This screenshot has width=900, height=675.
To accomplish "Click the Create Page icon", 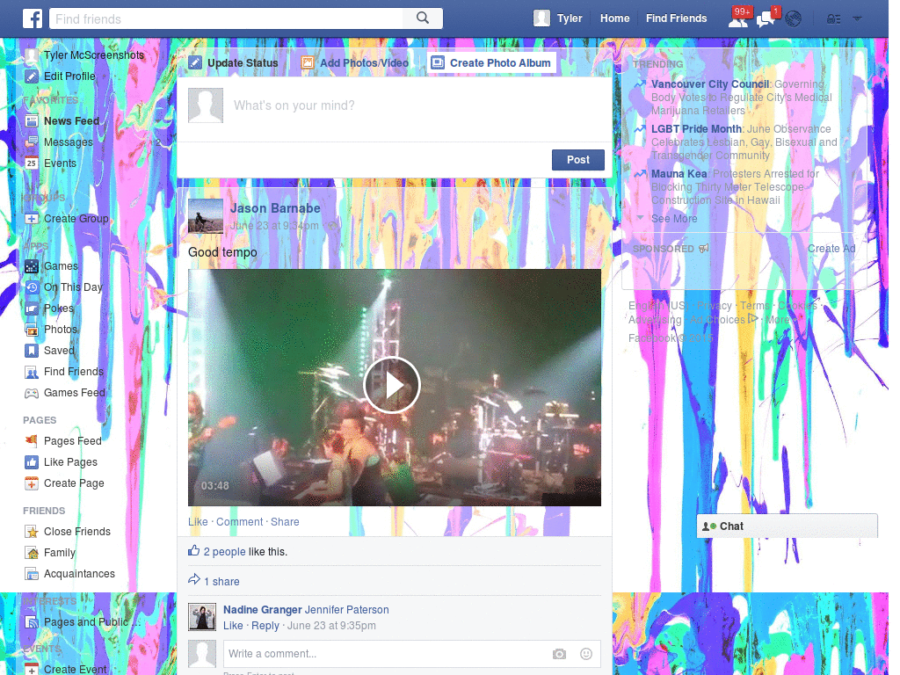I will [x=32, y=483].
